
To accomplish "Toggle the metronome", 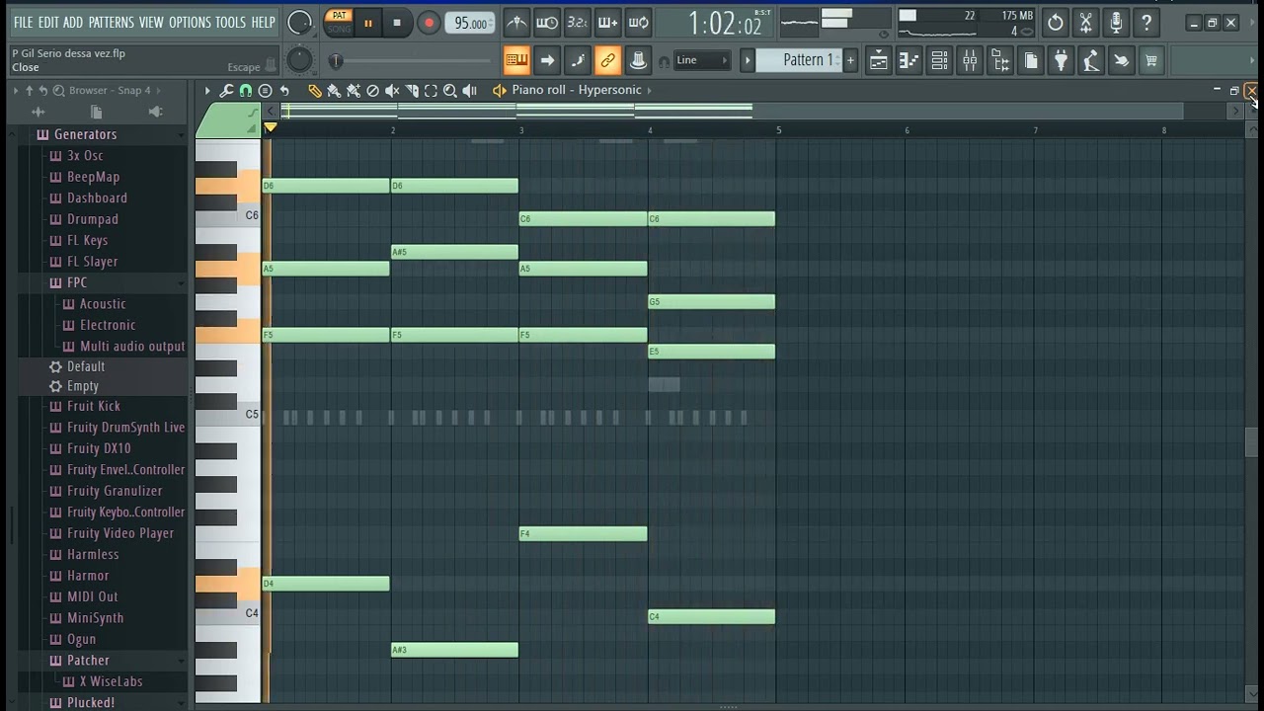I will point(515,23).
